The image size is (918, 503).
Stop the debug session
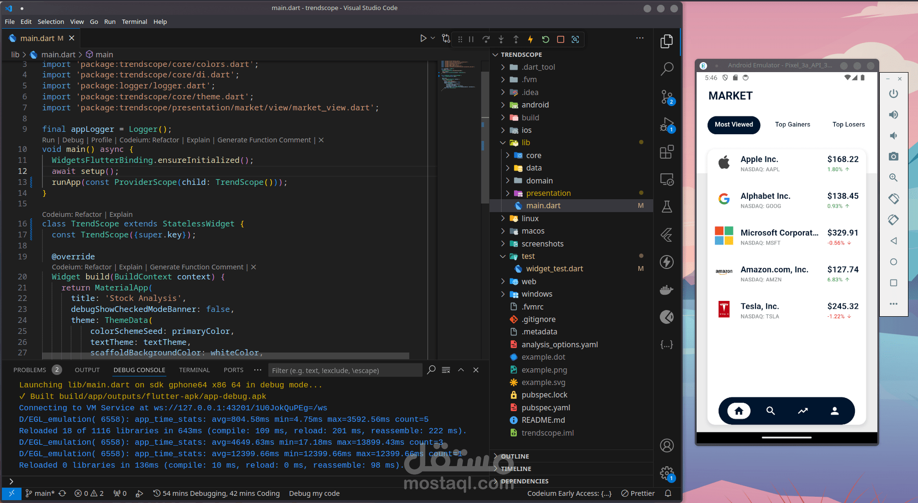[x=560, y=39]
